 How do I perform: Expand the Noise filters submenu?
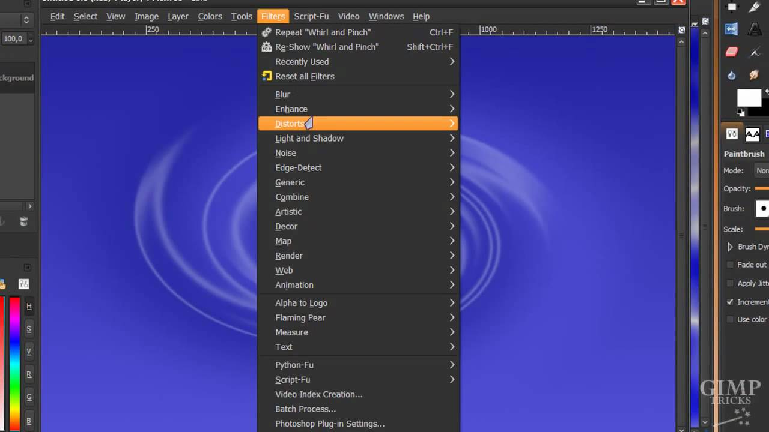(358, 153)
